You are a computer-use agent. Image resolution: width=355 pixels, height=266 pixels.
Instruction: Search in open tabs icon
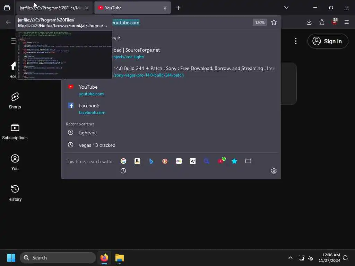tap(248, 161)
